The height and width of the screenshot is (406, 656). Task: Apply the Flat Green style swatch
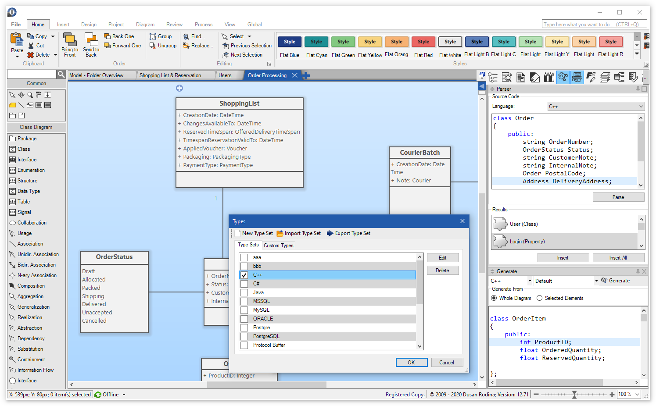pyautogui.click(x=343, y=42)
